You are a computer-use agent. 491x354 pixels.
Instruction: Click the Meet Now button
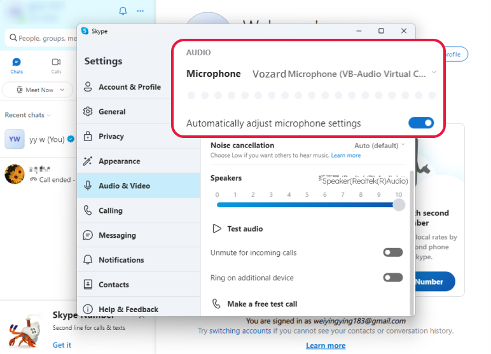point(38,90)
